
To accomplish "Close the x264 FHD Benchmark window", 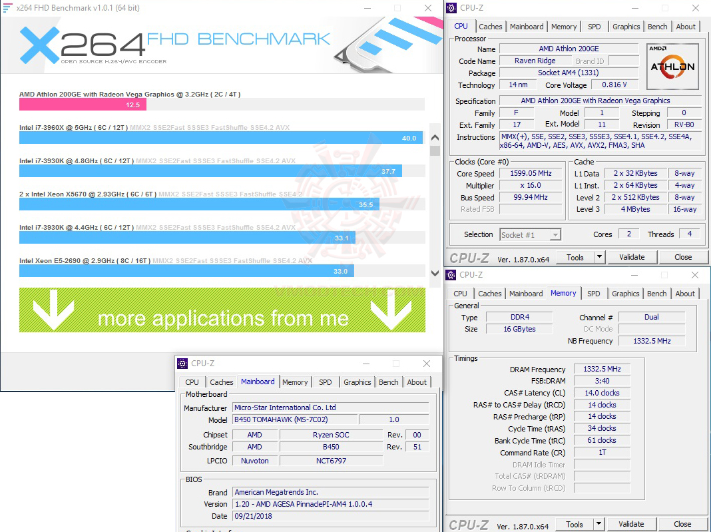I will click(427, 8).
